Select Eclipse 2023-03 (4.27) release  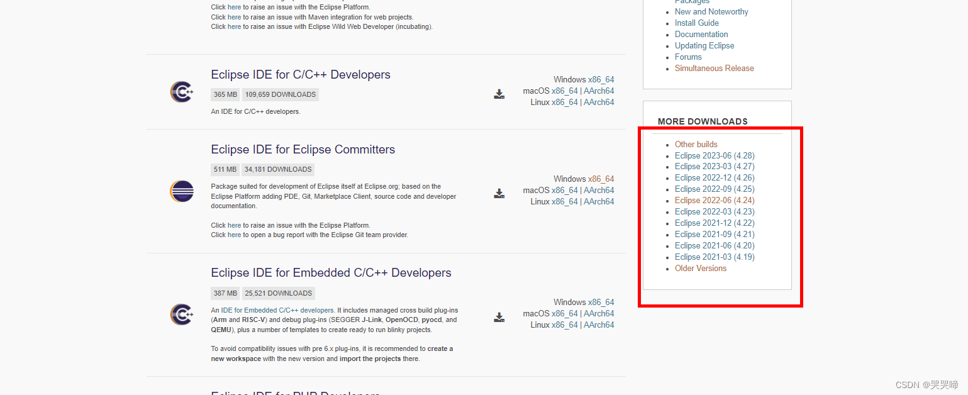click(x=715, y=167)
